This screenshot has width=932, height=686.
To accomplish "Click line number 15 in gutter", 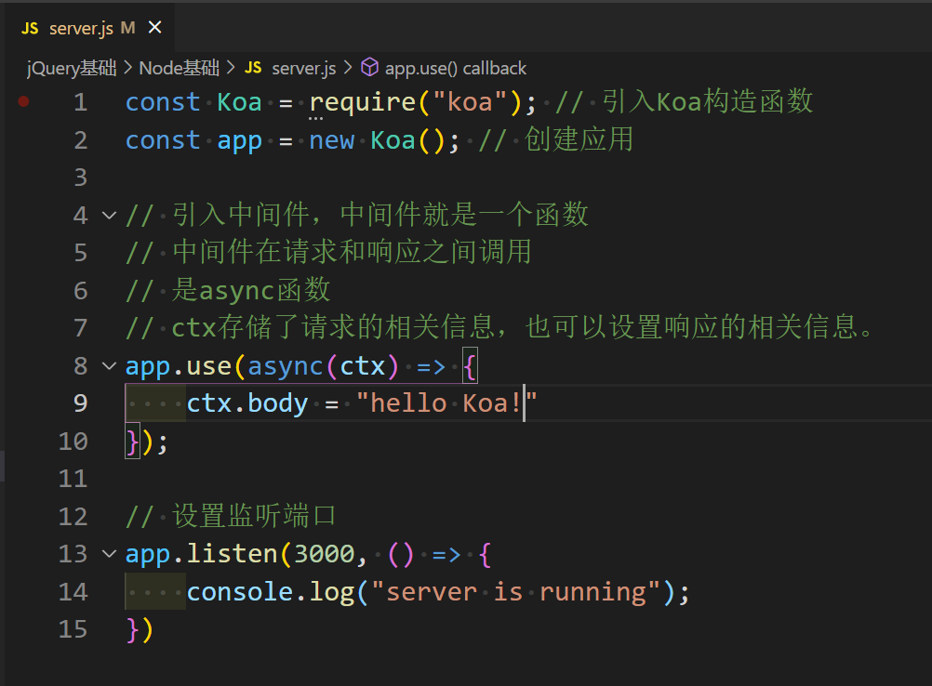I will (x=73, y=629).
